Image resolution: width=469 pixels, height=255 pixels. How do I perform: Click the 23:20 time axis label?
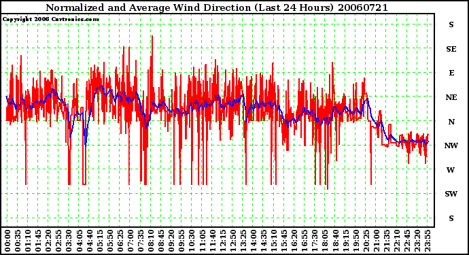[x=417, y=241]
